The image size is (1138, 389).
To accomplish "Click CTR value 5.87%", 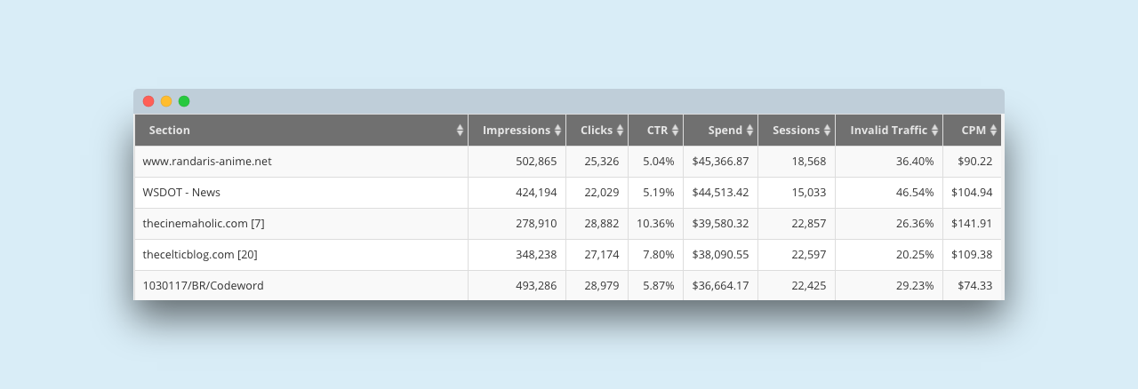I will click(659, 286).
